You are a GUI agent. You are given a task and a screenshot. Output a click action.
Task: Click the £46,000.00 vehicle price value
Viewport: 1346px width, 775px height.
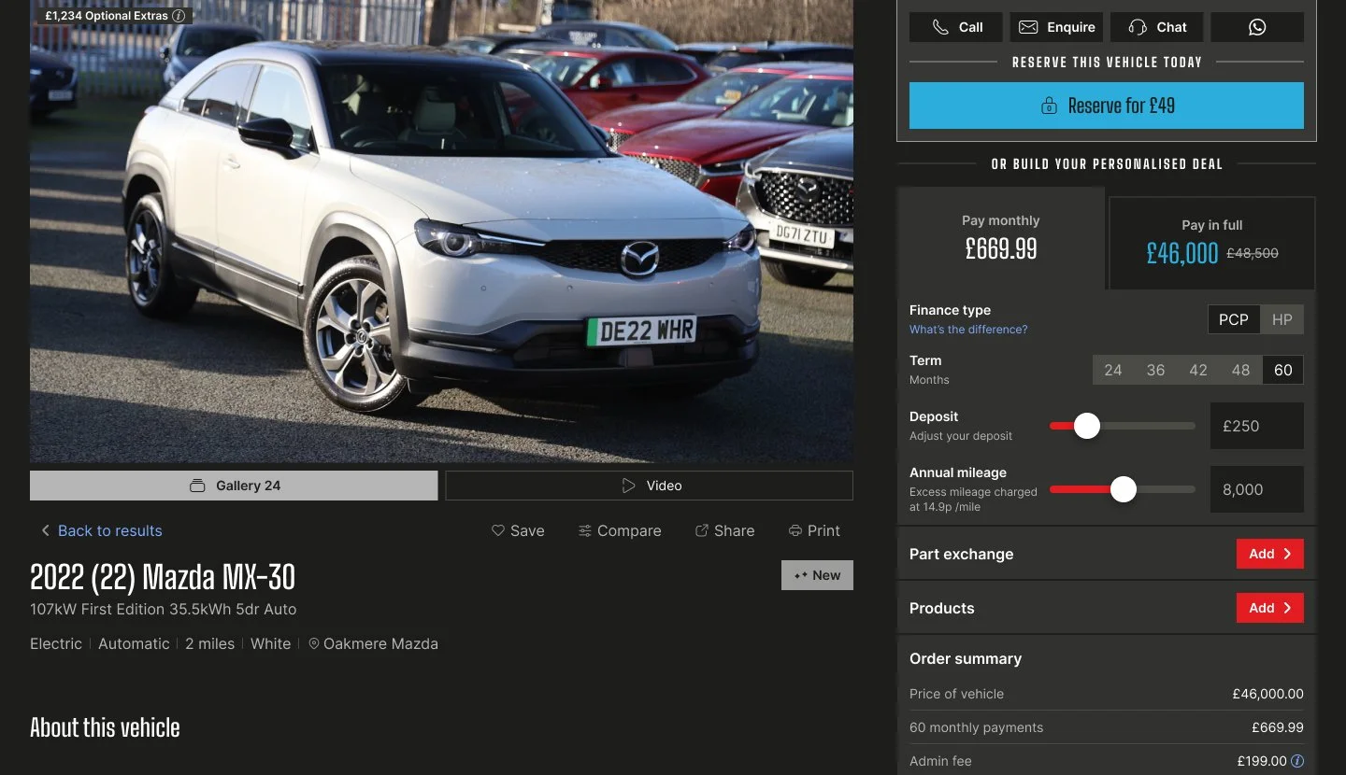pyautogui.click(x=1267, y=694)
